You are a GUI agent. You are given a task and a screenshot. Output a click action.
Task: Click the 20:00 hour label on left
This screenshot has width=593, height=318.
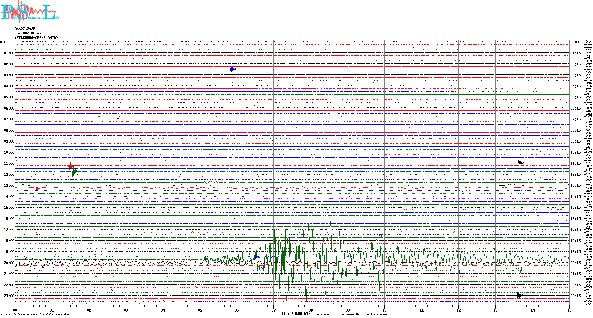click(x=9, y=263)
